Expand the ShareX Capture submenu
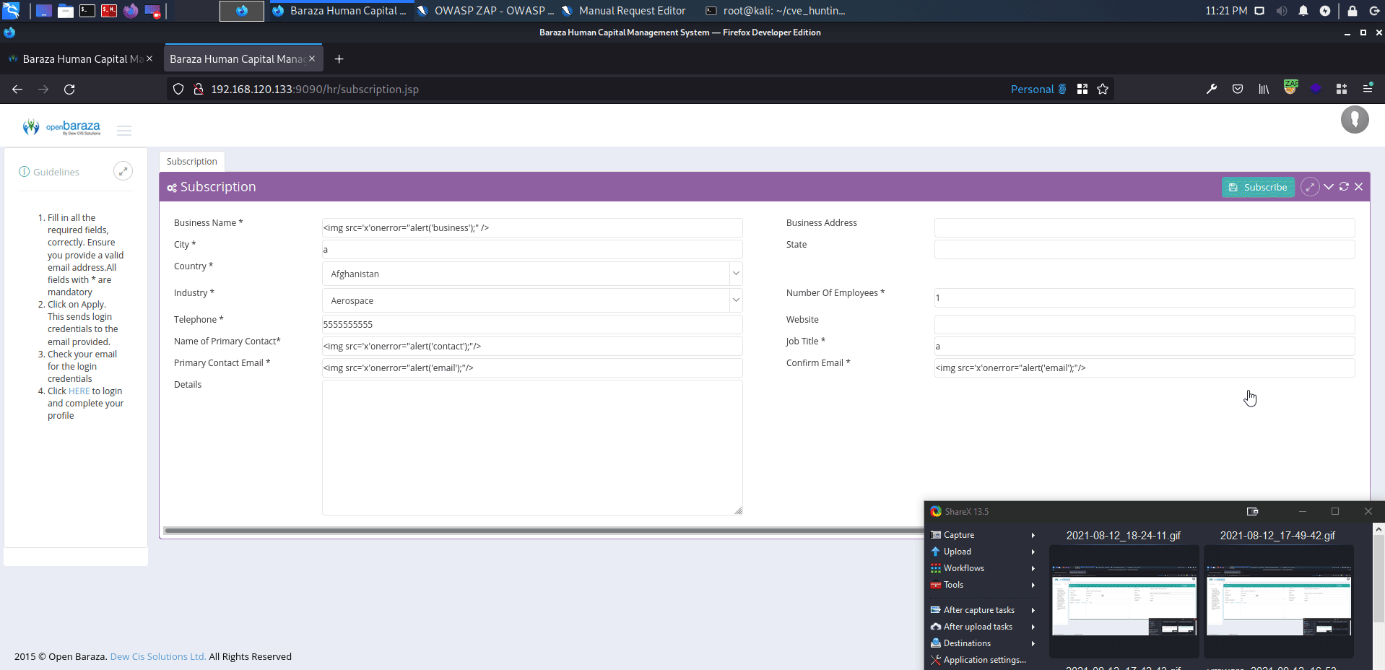The height and width of the screenshot is (670, 1385). coord(984,535)
